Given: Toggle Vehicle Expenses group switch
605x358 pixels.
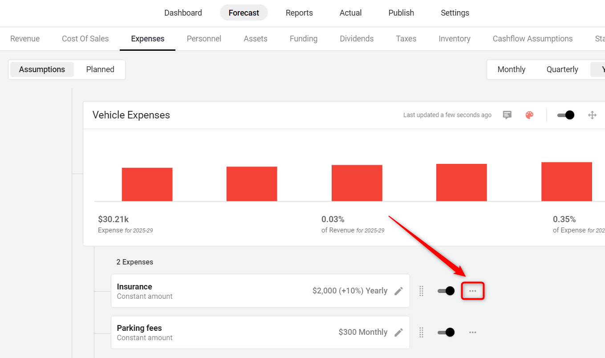Looking at the screenshot, I should tap(565, 115).
